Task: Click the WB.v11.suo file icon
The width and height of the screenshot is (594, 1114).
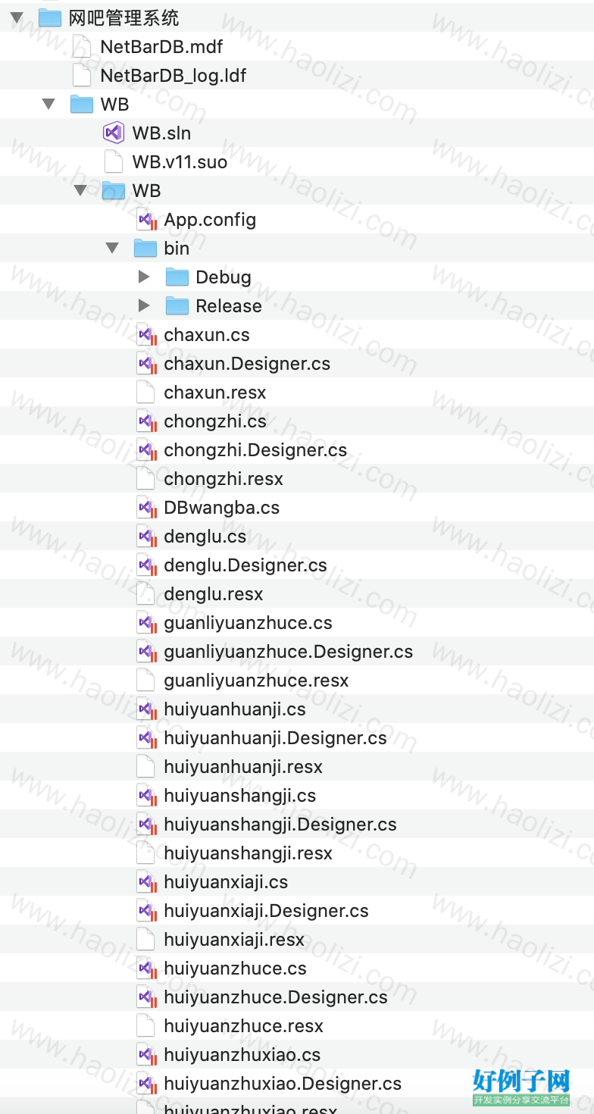Action: 113,162
